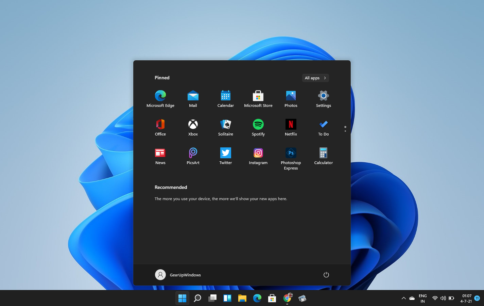The height and width of the screenshot is (306, 484).
Task: Open Microsoft Store in pinned apps
Action: point(258,99)
